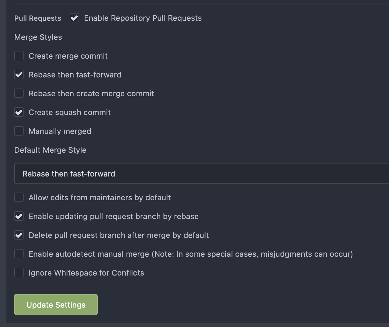Disable updating pull request branch by rebase
389x327 pixels.
click(x=19, y=216)
